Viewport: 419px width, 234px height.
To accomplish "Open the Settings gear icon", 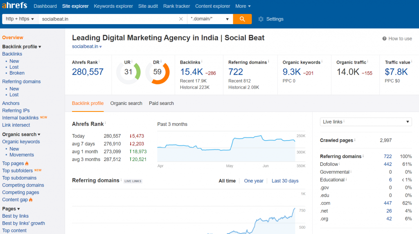I will (261, 19).
